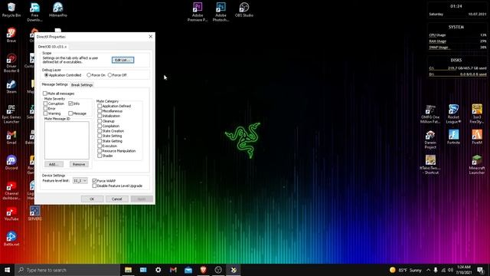The height and width of the screenshot is (276, 490).
Task: Select the Epic Games Launcher desktop icon
Action: pyautogui.click(x=11, y=114)
